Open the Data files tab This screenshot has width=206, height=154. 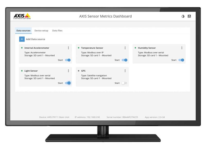[57, 31]
